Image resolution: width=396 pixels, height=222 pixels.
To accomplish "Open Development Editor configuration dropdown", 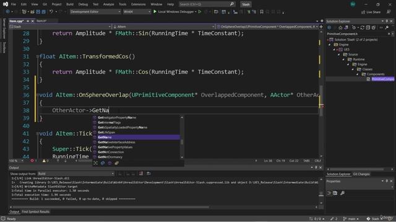I will [x=95, y=12].
